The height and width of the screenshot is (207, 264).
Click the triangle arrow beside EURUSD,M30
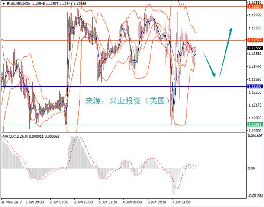tap(4, 4)
